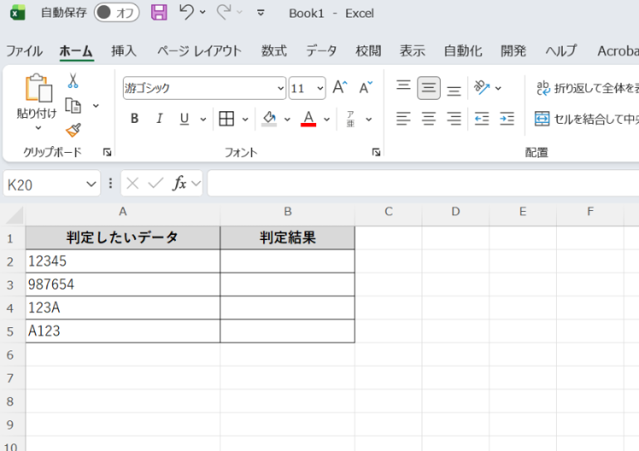Click the fx insert function icon
This screenshot has width=639, height=451.
(x=179, y=184)
